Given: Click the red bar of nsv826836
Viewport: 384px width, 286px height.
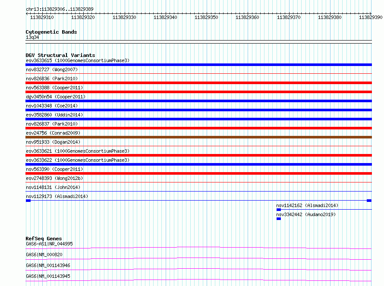Looking at the screenshot, I should click(x=198, y=83).
